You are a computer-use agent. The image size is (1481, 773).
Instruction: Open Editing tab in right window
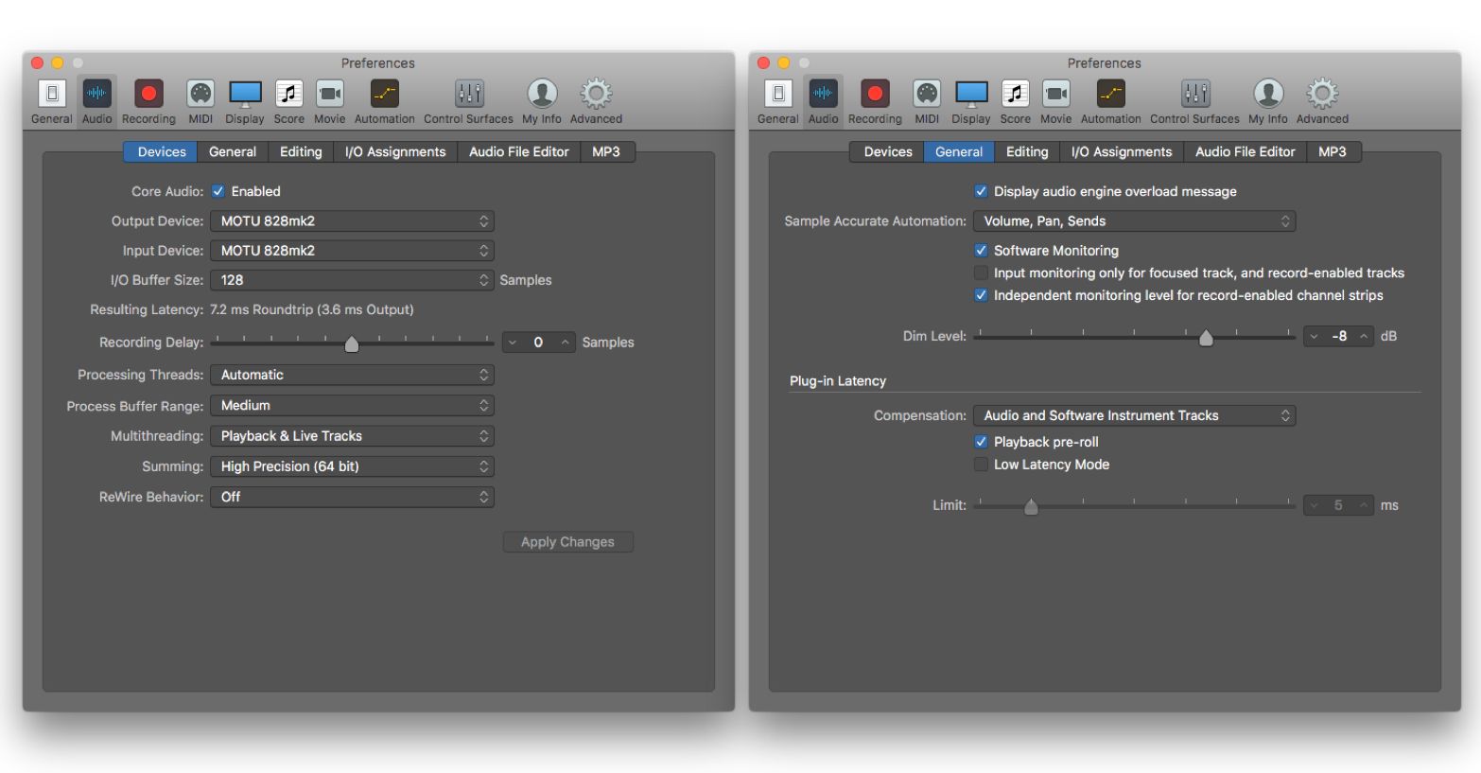[1027, 151]
